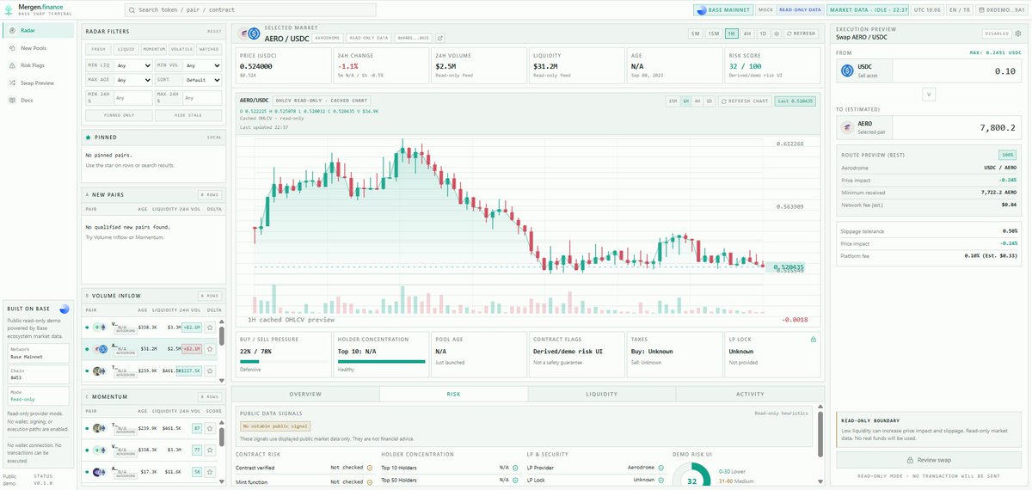Toggle the Watched radar filter
Image resolution: width=1032 pixels, height=490 pixels.
(x=209, y=49)
